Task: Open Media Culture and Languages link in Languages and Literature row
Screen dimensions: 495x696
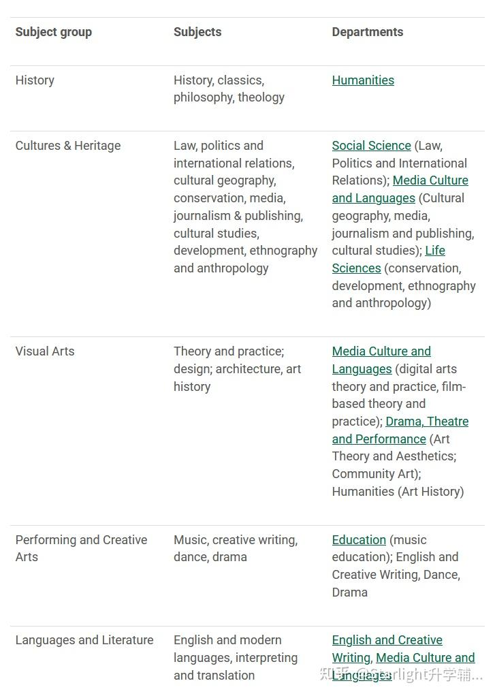Action: click(425, 658)
